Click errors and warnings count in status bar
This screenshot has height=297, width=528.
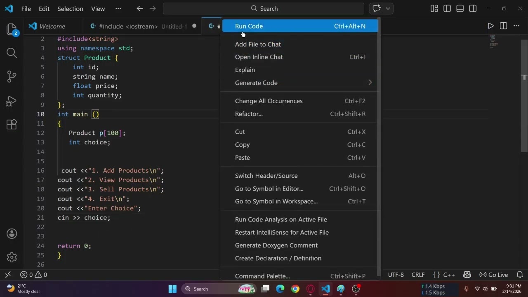(x=34, y=275)
